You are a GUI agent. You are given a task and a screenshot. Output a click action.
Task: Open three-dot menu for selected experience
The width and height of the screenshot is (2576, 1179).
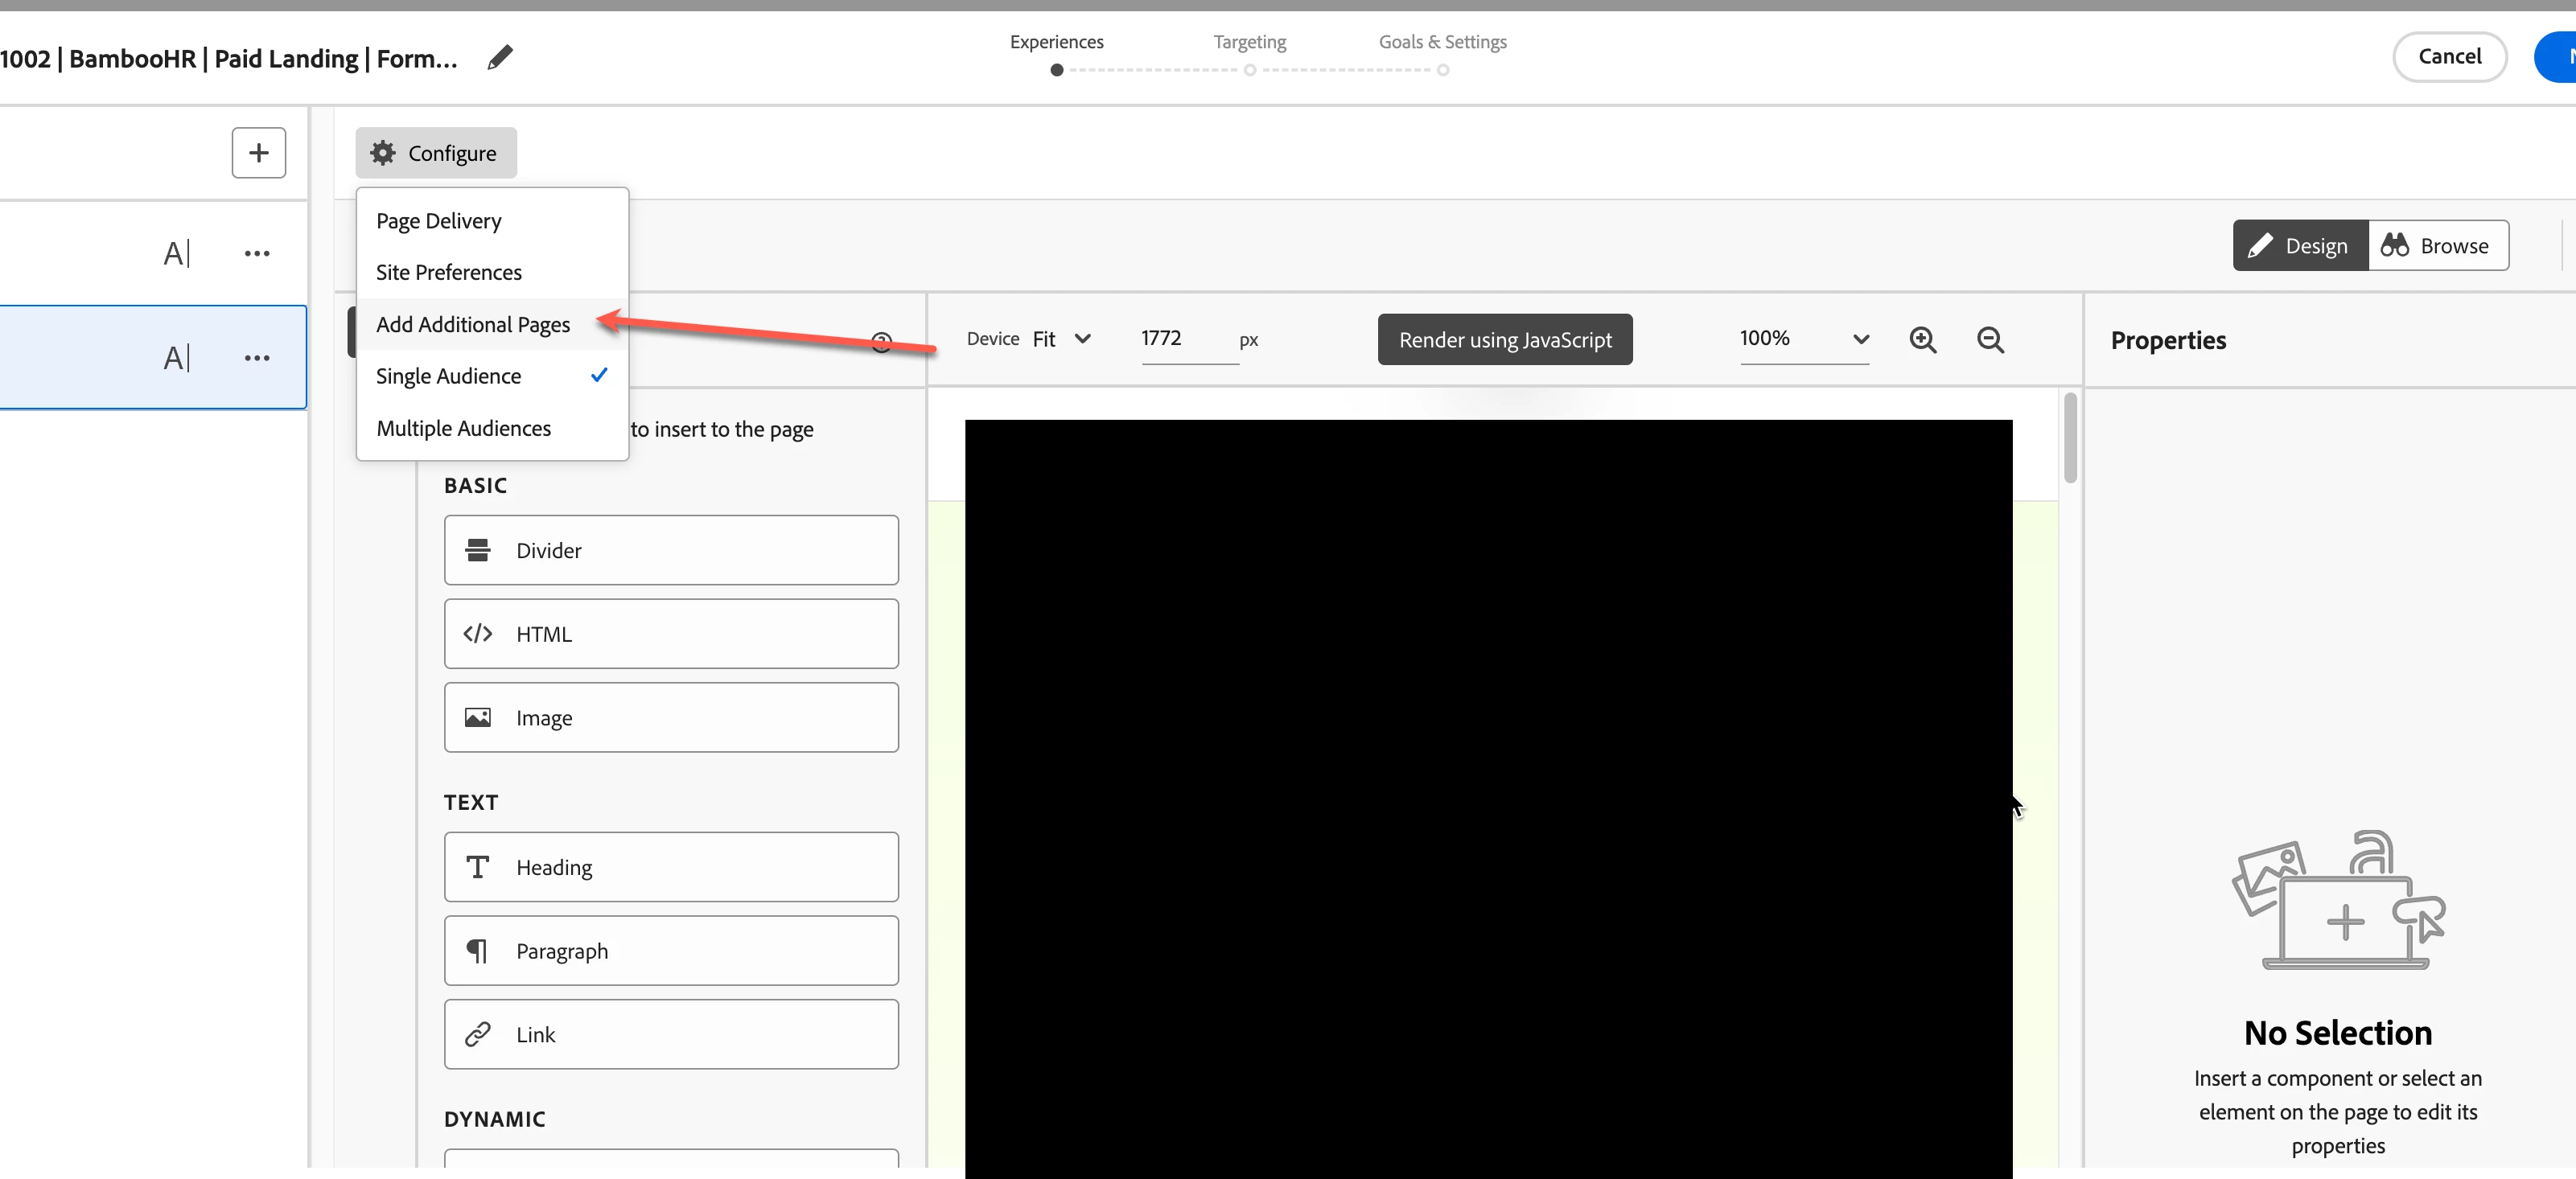point(257,358)
